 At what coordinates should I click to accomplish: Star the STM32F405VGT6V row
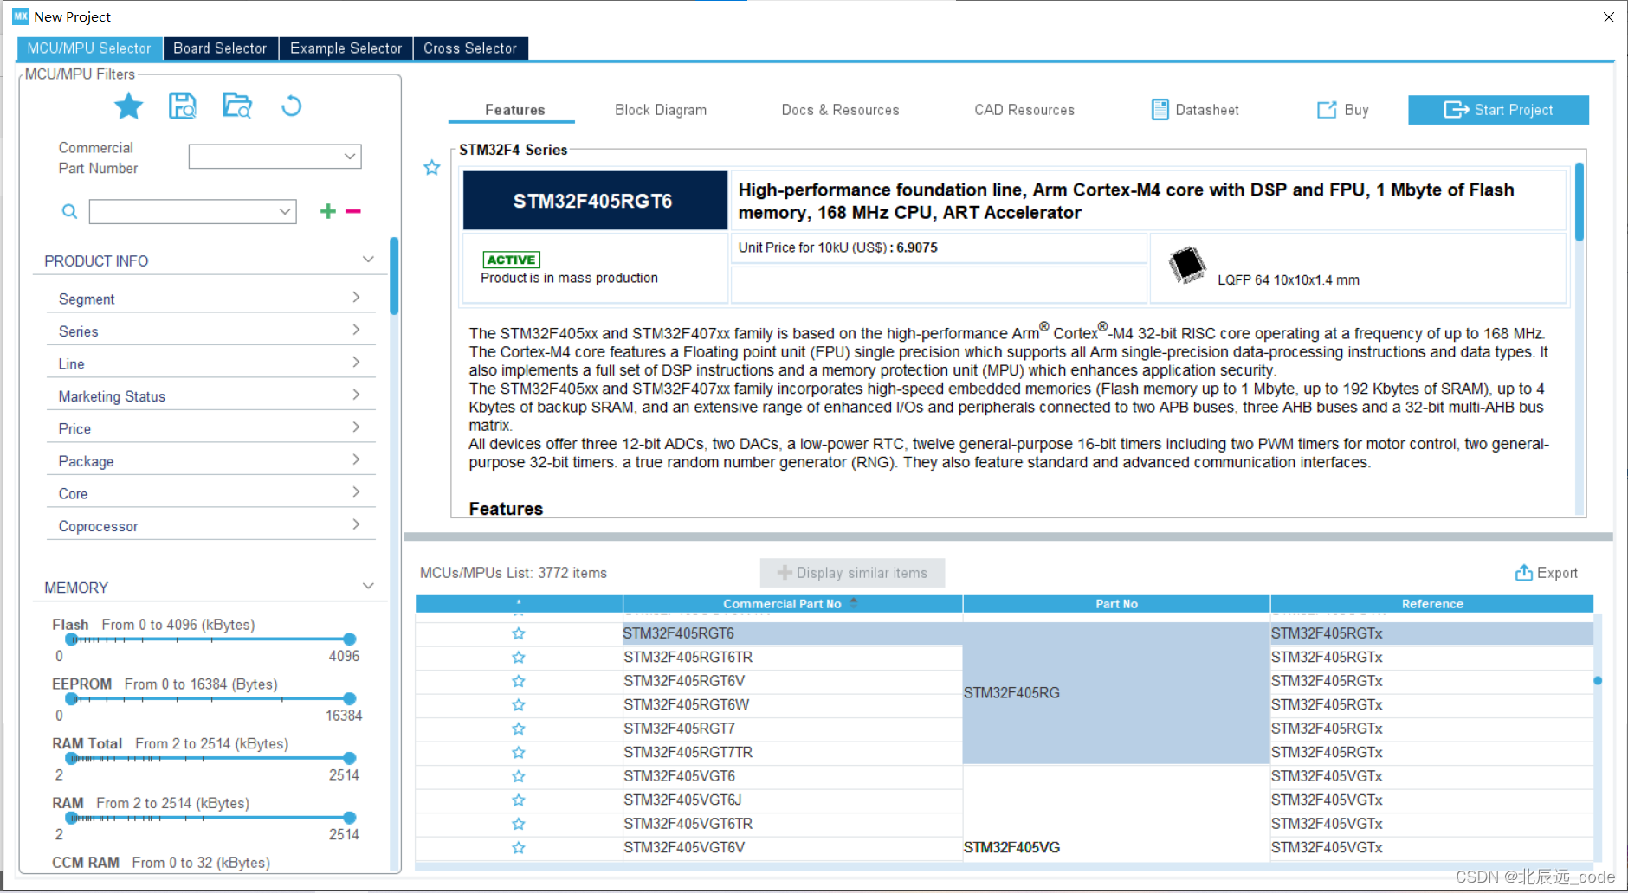(518, 848)
